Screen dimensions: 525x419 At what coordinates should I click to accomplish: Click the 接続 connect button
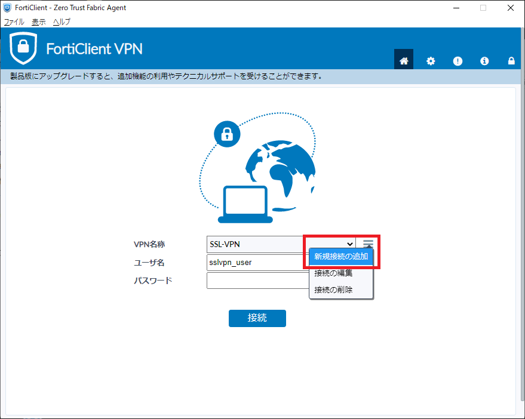[257, 318]
